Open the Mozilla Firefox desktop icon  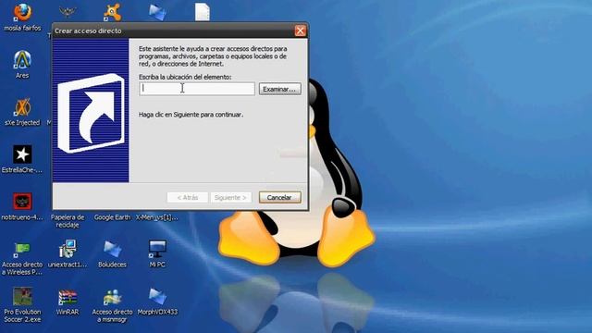pyautogui.click(x=22, y=12)
